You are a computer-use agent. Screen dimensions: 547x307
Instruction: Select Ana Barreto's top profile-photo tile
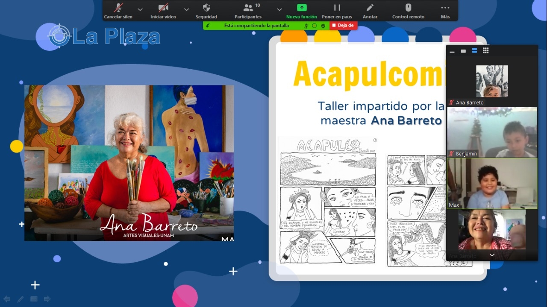[492, 81]
